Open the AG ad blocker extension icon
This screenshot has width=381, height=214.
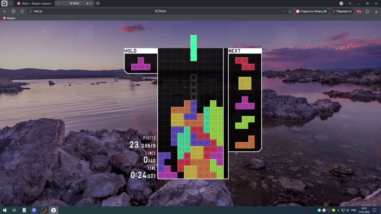[x=359, y=11]
